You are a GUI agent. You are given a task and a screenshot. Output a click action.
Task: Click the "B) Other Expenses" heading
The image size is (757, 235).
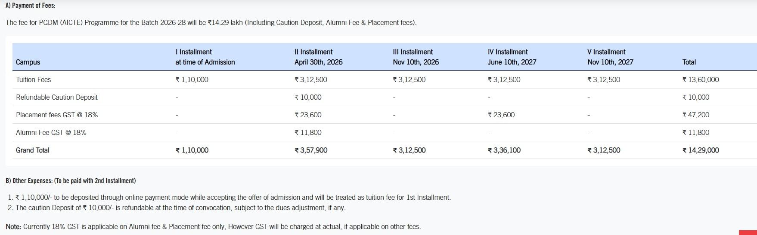71,180
